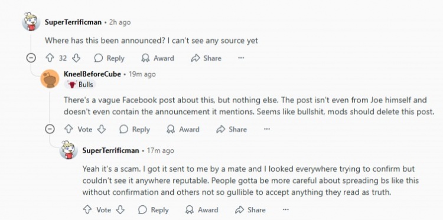Upvote KneelBeforeCube's comment about Facebook post
443x220 pixels.
69,129
